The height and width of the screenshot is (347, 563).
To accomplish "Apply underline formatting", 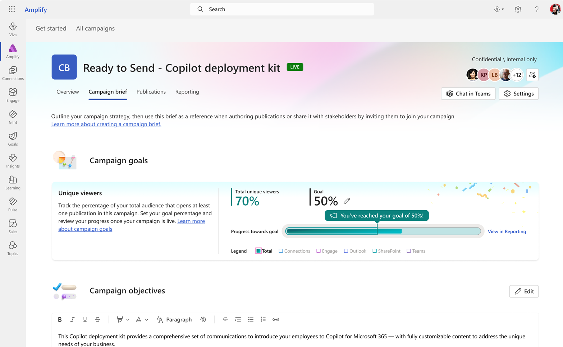I will (x=85, y=319).
